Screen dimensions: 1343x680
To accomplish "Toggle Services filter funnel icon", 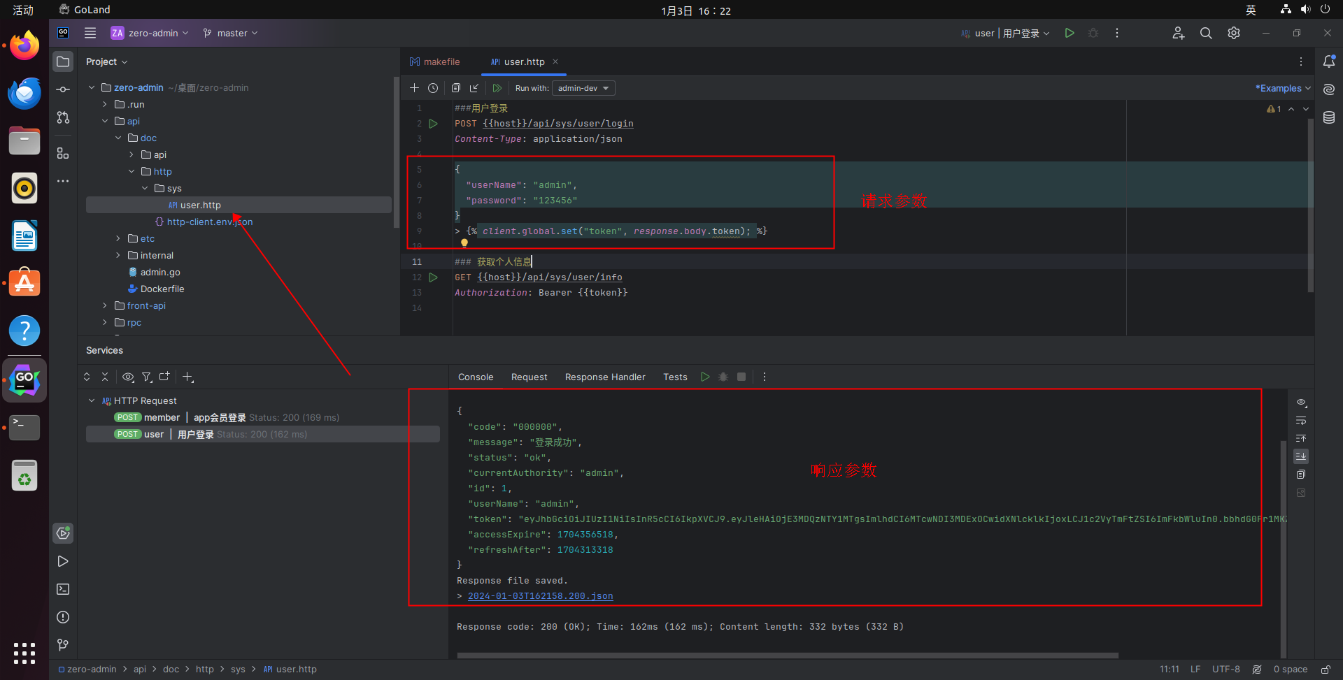I will [x=147, y=377].
